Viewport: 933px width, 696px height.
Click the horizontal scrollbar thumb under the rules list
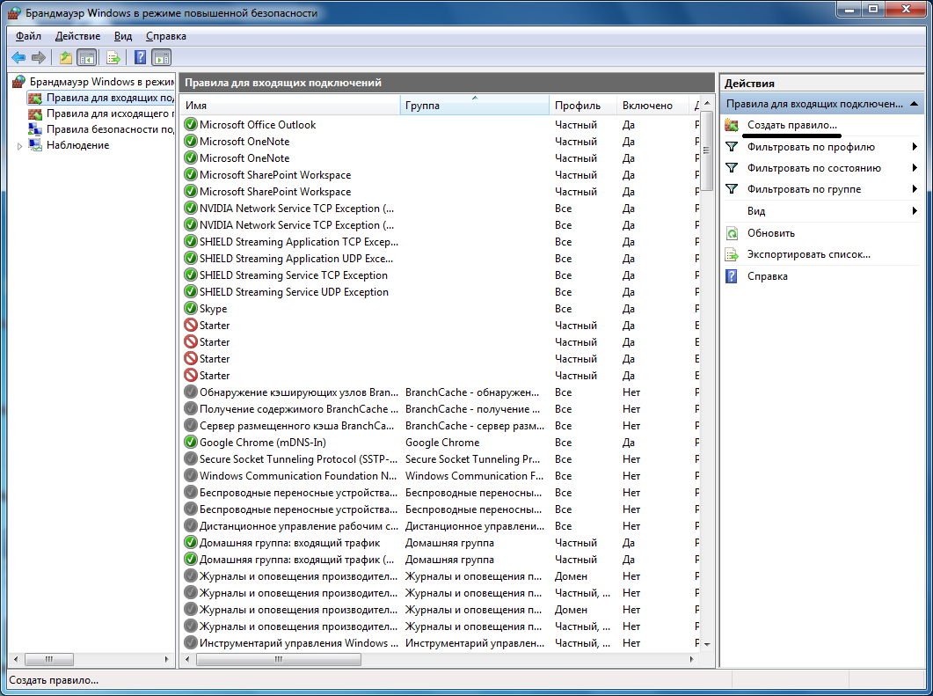click(279, 659)
